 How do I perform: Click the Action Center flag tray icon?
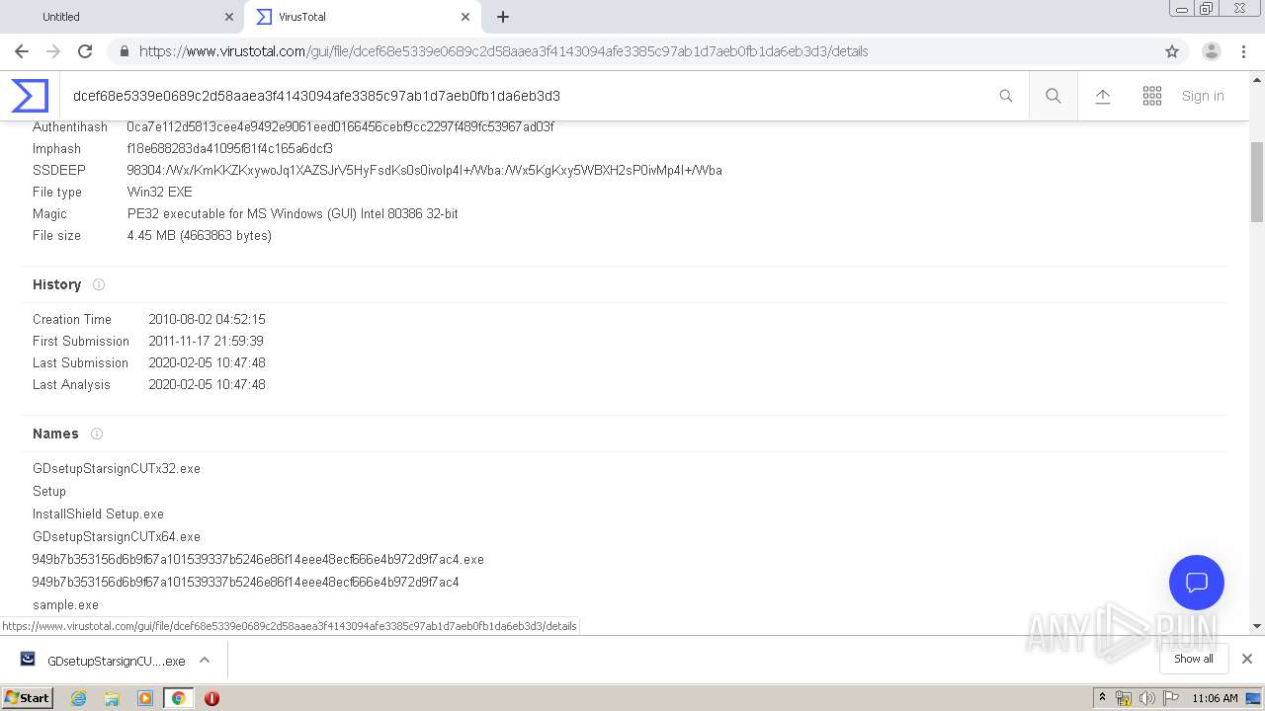click(1170, 698)
